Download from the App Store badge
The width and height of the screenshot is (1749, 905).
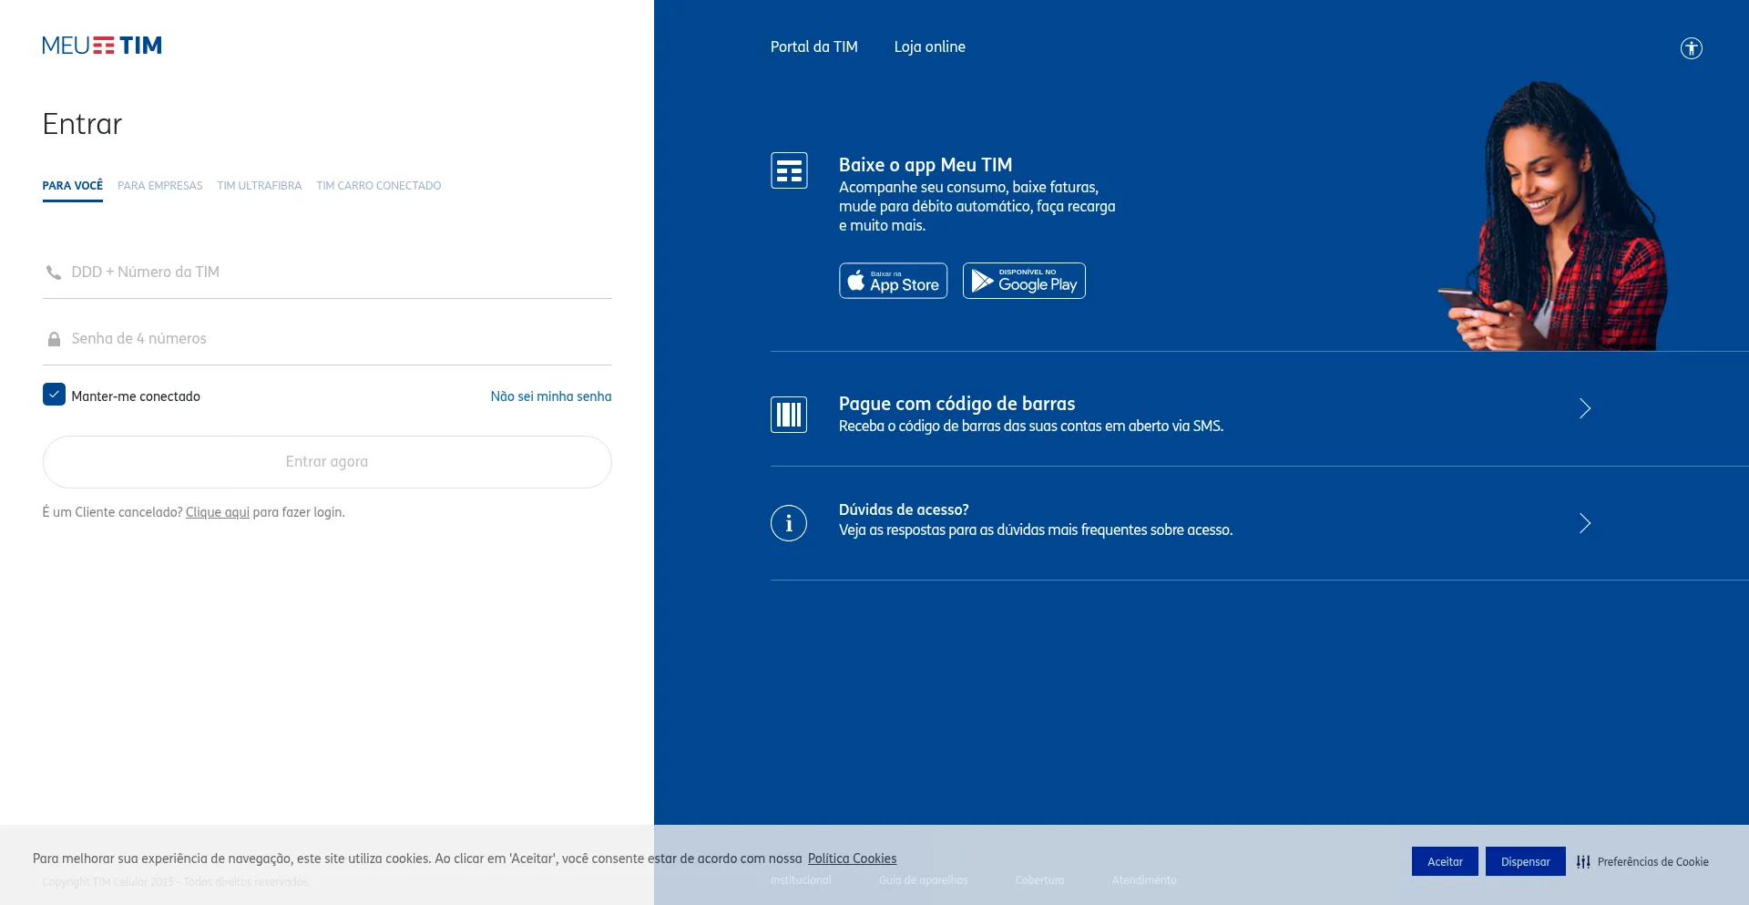[x=893, y=281]
